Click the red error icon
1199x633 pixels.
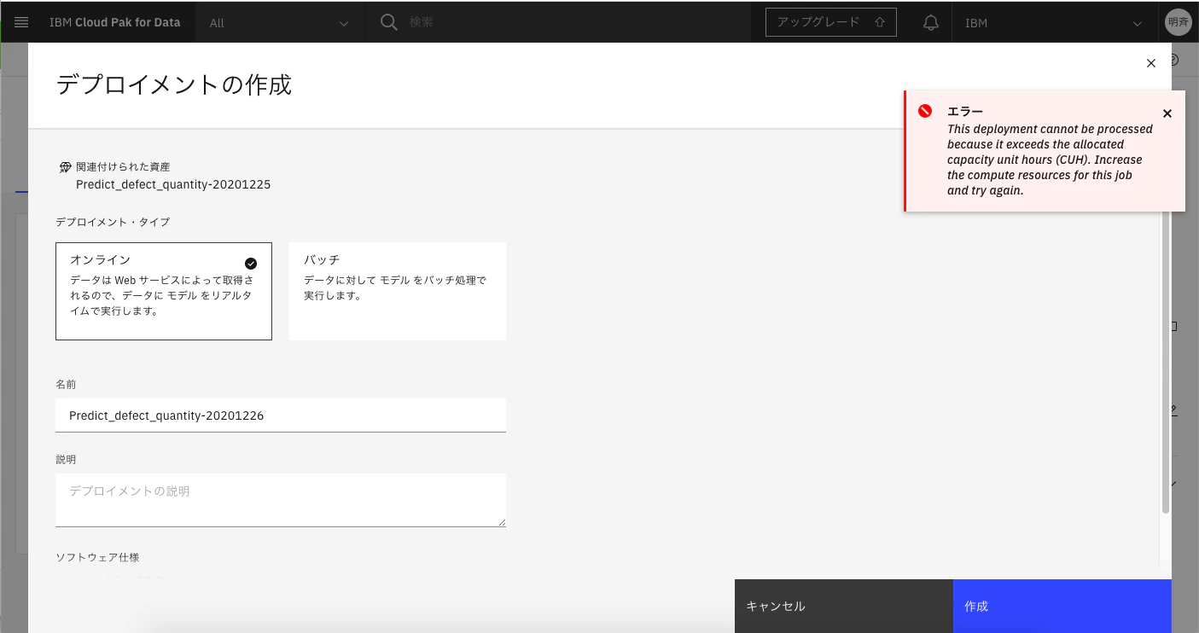(x=925, y=112)
